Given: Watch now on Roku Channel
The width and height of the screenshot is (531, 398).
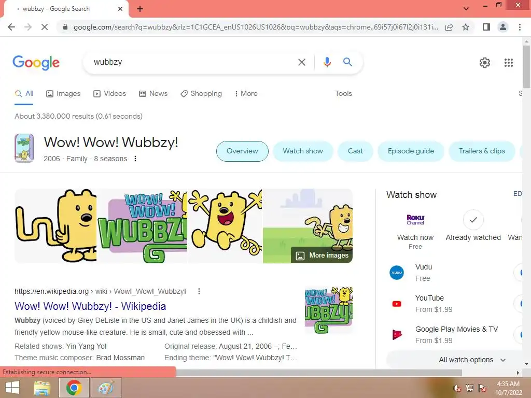Looking at the screenshot, I should (x=415, y=231).
